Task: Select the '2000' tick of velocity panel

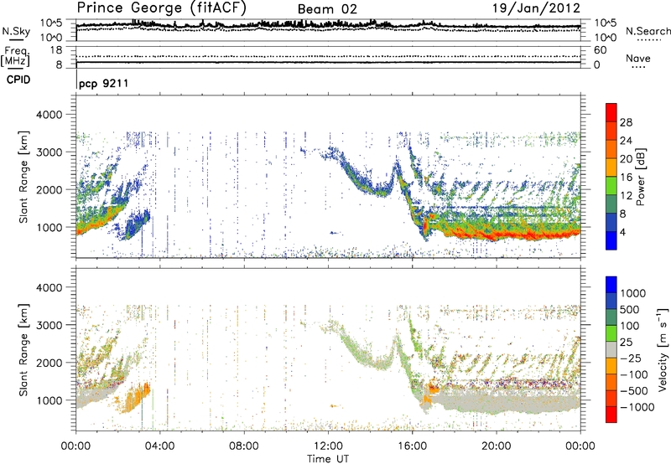Action: [x=49, y=363]
